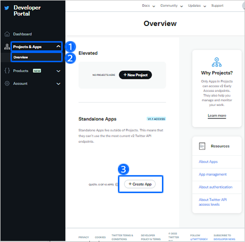Click the Twitter bird logo

[7, 8]
